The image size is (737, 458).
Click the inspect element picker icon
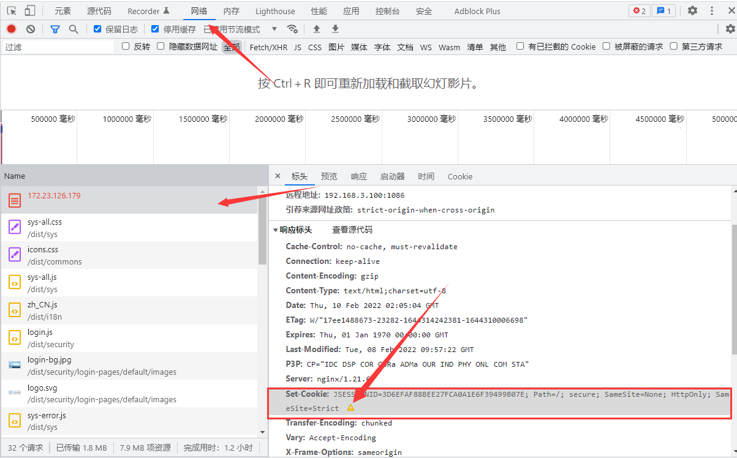[12, 10]
